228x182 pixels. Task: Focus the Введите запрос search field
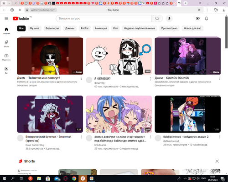tap(104, 19)
